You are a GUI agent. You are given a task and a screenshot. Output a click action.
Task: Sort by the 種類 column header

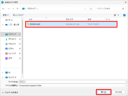[89, 19]
